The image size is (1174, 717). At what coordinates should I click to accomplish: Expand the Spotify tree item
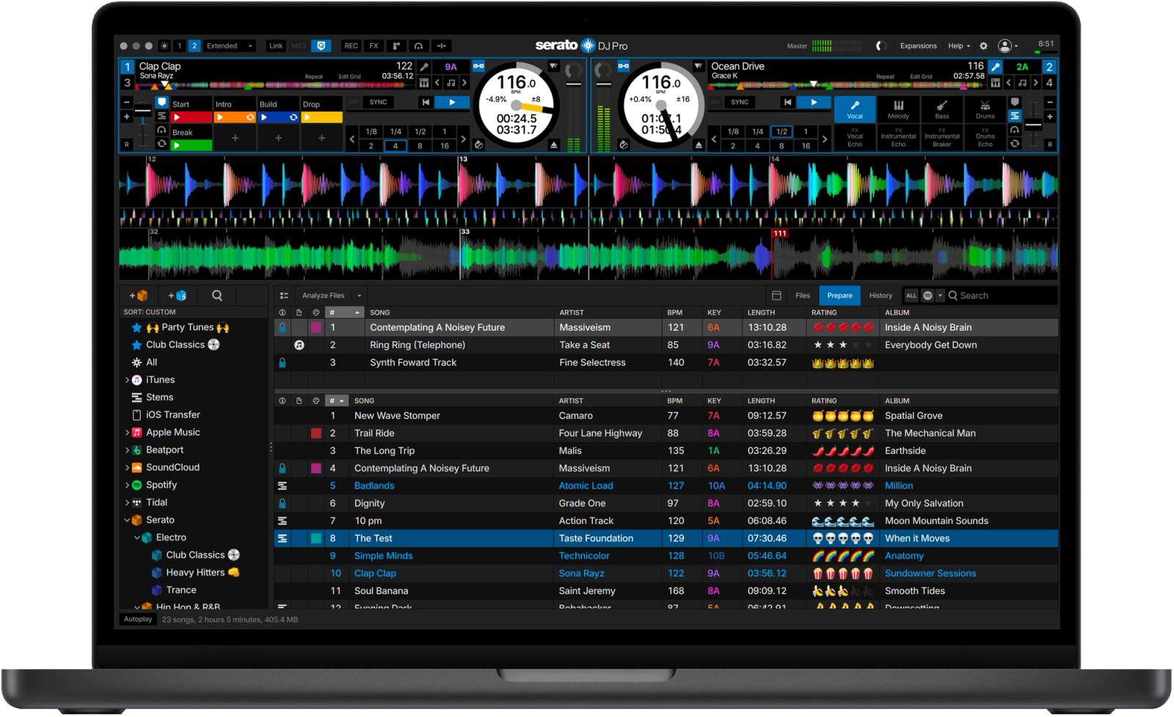click(127, 485)
